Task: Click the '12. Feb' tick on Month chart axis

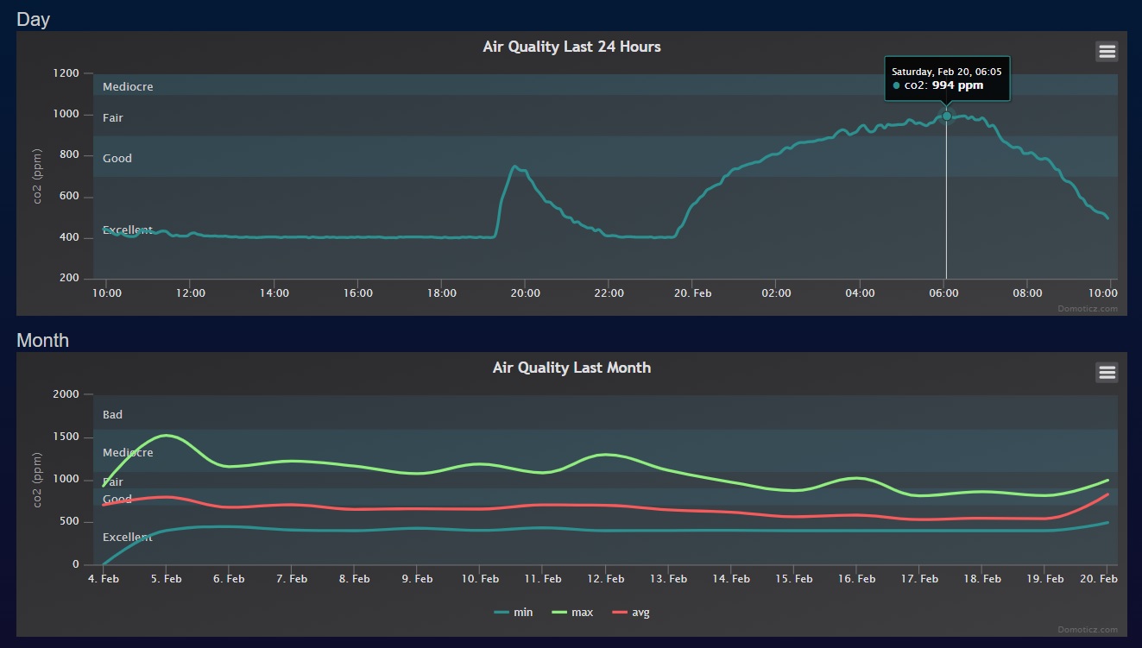Action: [606, 579]
